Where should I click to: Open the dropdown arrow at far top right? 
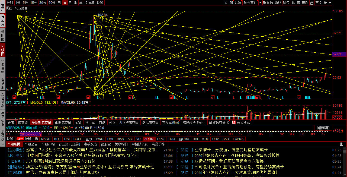coord(330,3)
